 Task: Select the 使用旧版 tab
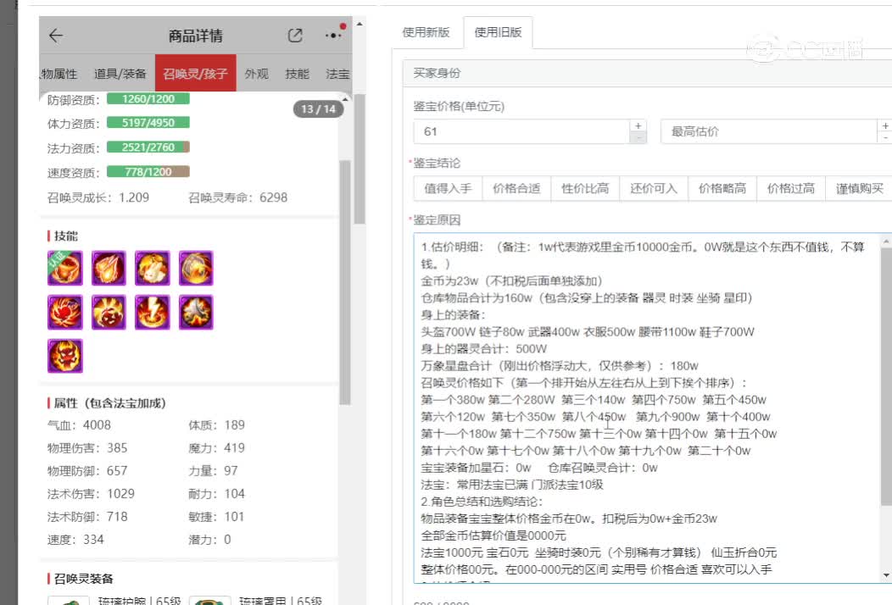(499, 32)
